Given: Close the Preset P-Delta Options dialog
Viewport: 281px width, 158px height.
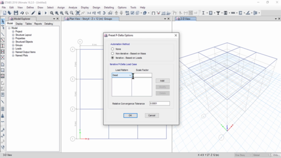Looking at the screenshot, I should [x=176, y=35].
